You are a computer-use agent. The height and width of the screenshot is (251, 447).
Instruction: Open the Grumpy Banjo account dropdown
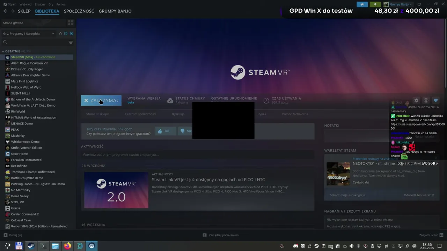point(401,5)
